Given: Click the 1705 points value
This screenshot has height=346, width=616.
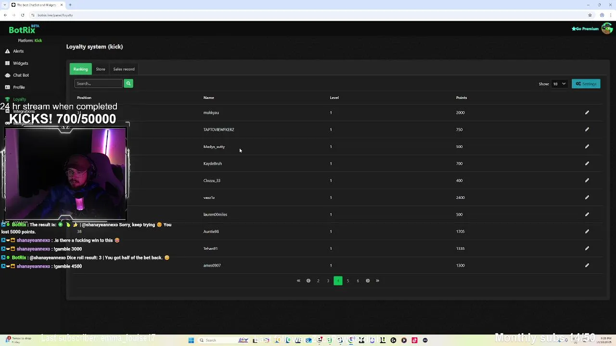Looking at the screenshot, I should [x=460, y=232].
